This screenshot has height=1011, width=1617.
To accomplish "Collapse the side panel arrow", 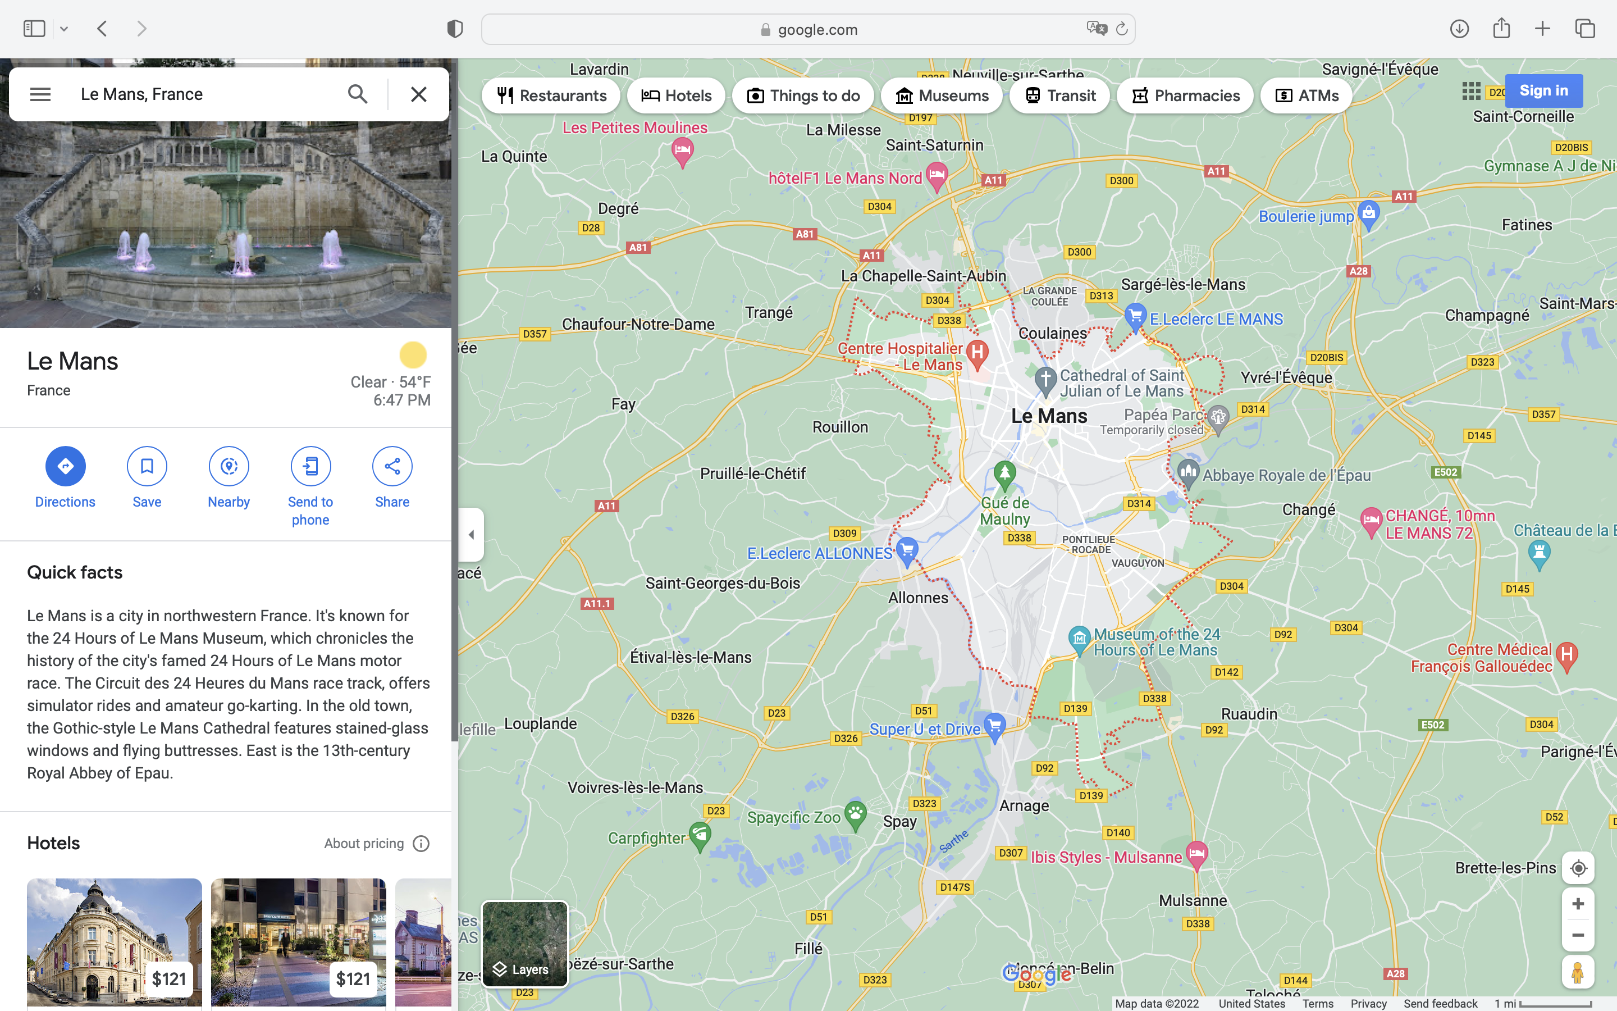I will (471, 534).
